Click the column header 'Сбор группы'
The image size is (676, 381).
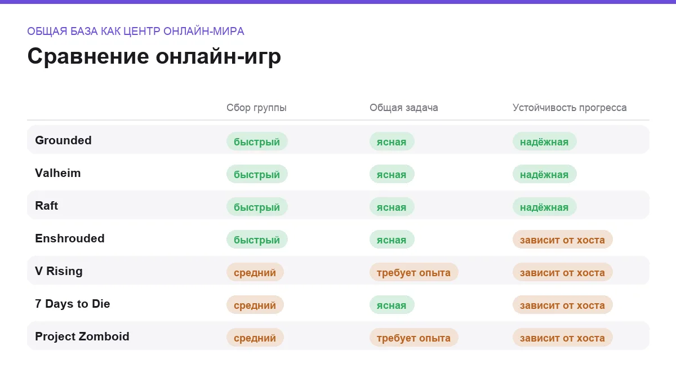click(256, 108)
